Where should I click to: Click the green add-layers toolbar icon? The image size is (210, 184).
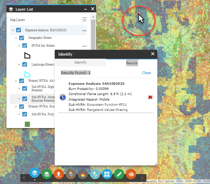[47, 174]
